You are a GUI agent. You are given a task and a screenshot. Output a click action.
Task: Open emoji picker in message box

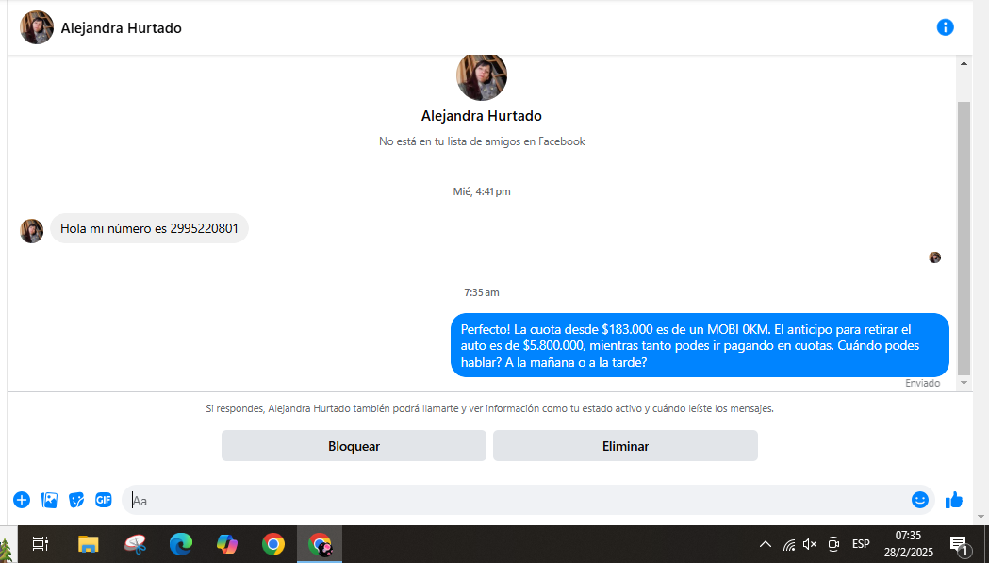pyautogui.click(x=919, y=500)
